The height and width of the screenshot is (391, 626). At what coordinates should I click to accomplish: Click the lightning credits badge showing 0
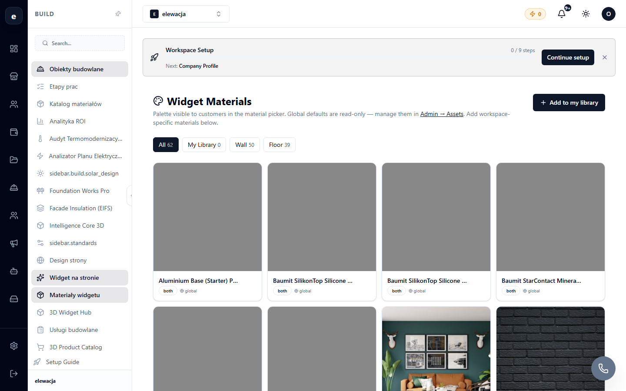(x=535, y=14)
